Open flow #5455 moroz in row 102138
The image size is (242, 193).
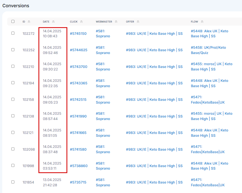coord(211,116)
